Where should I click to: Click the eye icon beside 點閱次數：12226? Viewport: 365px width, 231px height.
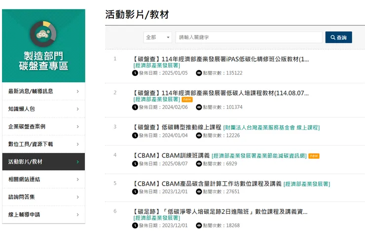pyautogui.click(x=199, y=135)
